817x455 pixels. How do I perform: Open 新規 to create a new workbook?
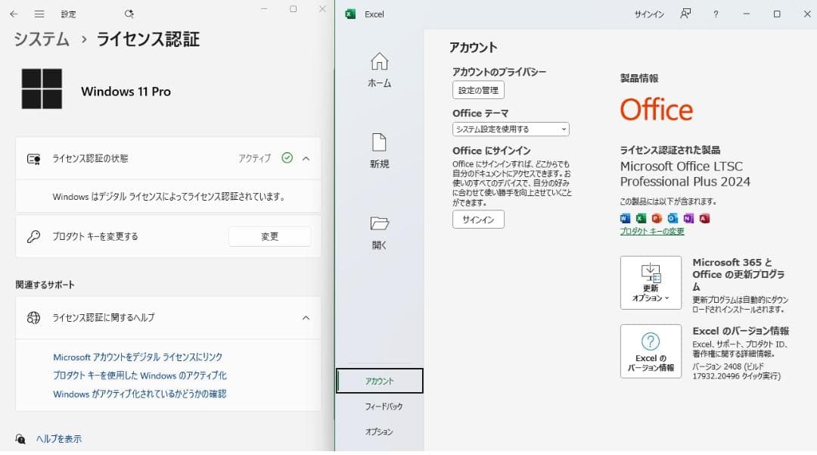coord(378,151)
